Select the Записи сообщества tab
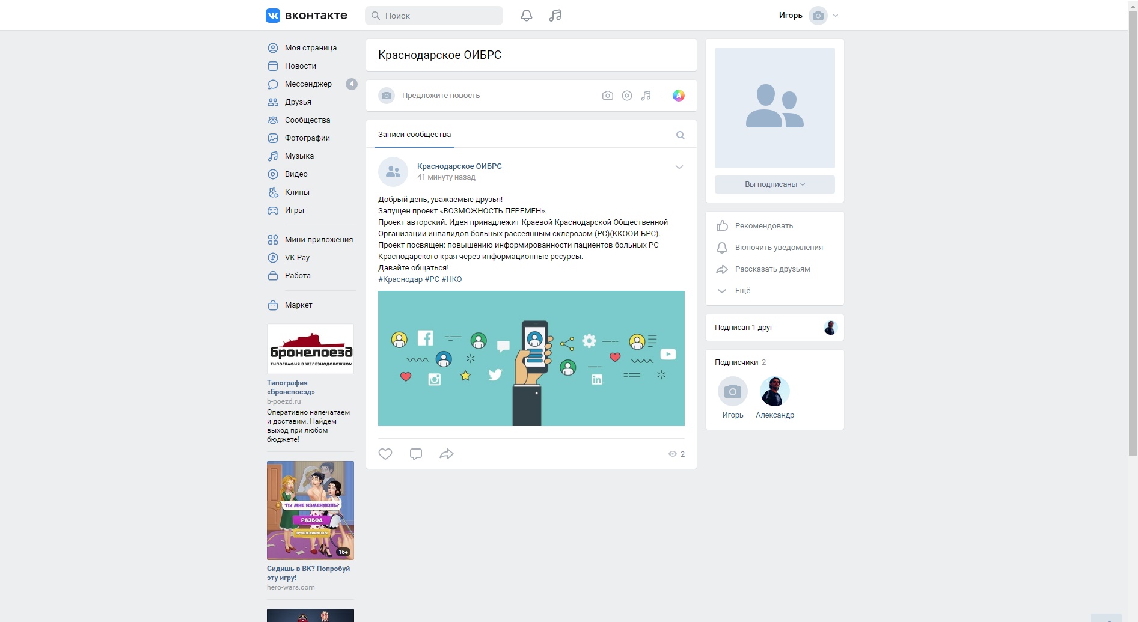This screenshot has height=622, width=1138. [414, 135]
